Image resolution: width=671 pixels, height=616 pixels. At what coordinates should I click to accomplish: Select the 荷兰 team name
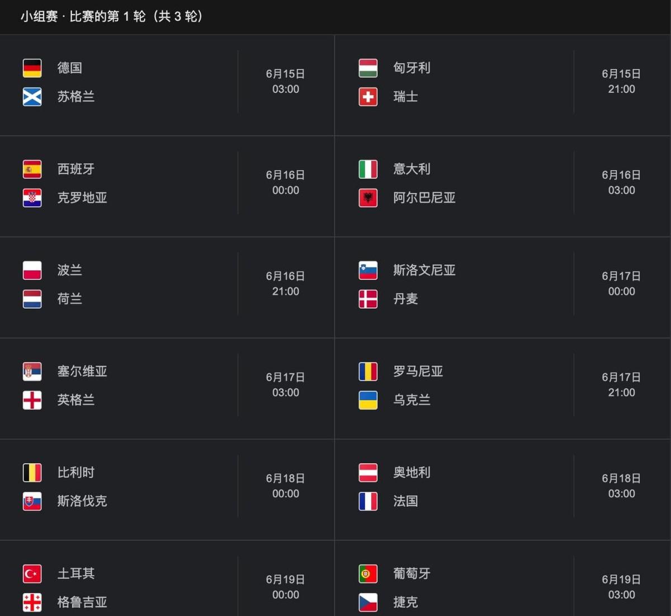point(70,299)
